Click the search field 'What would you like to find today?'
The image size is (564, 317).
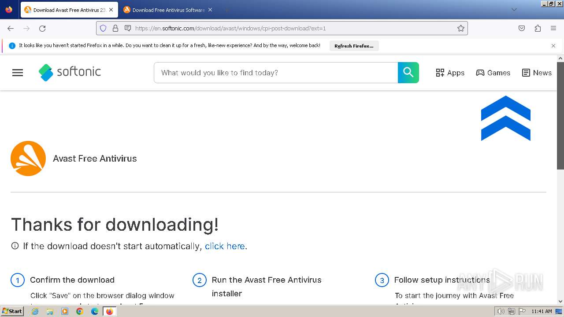pos(276,73)
